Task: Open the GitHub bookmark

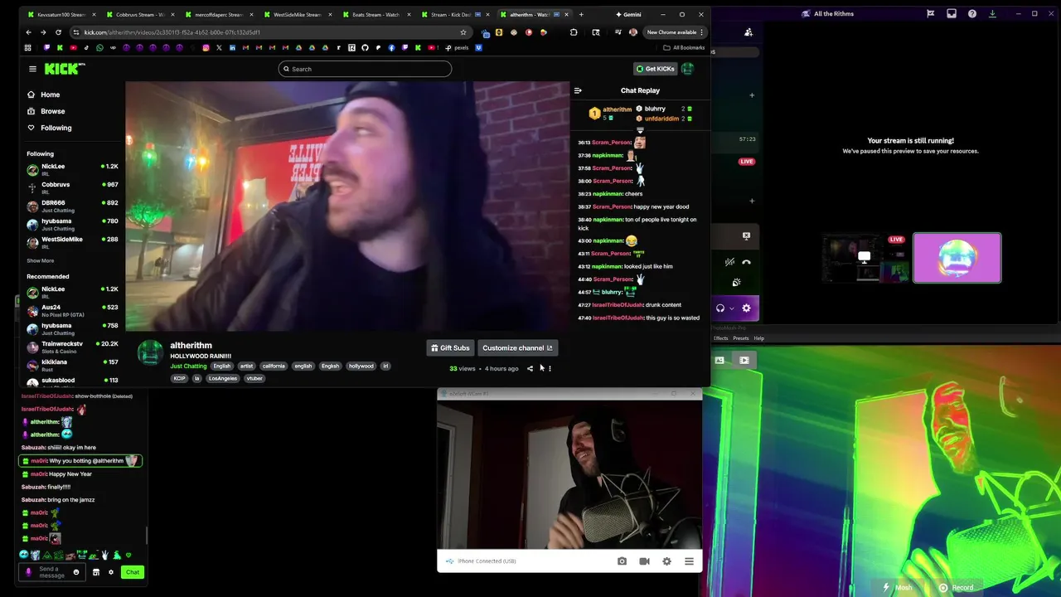Action: pyautogui.click(x=365, y=47)
